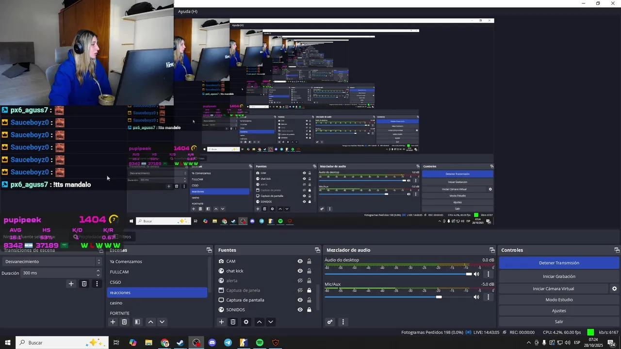Move the selected scene up
The height and width of the screenshot is (349, 621).
(151, 322)
